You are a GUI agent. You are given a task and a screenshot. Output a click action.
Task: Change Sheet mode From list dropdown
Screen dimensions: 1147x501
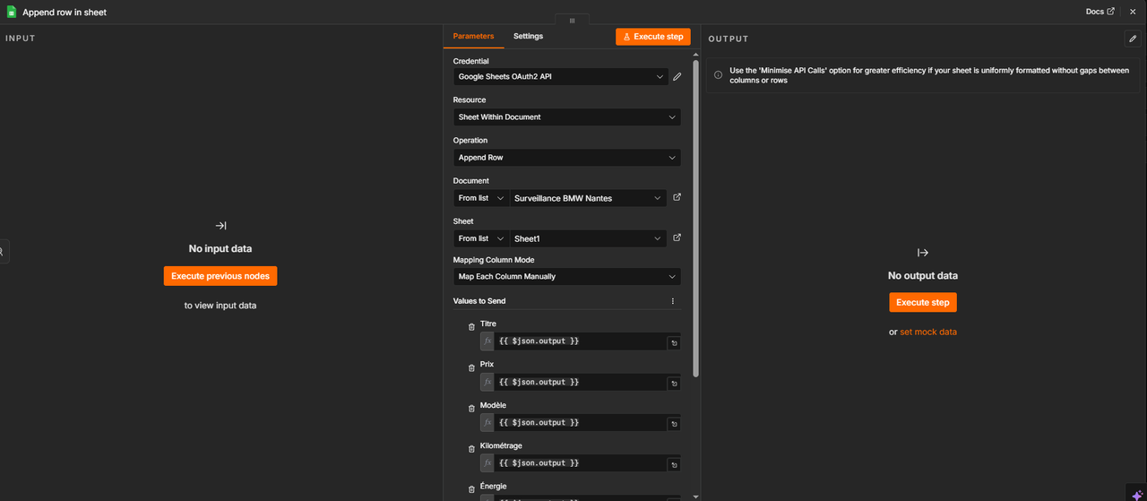[481, 238]
